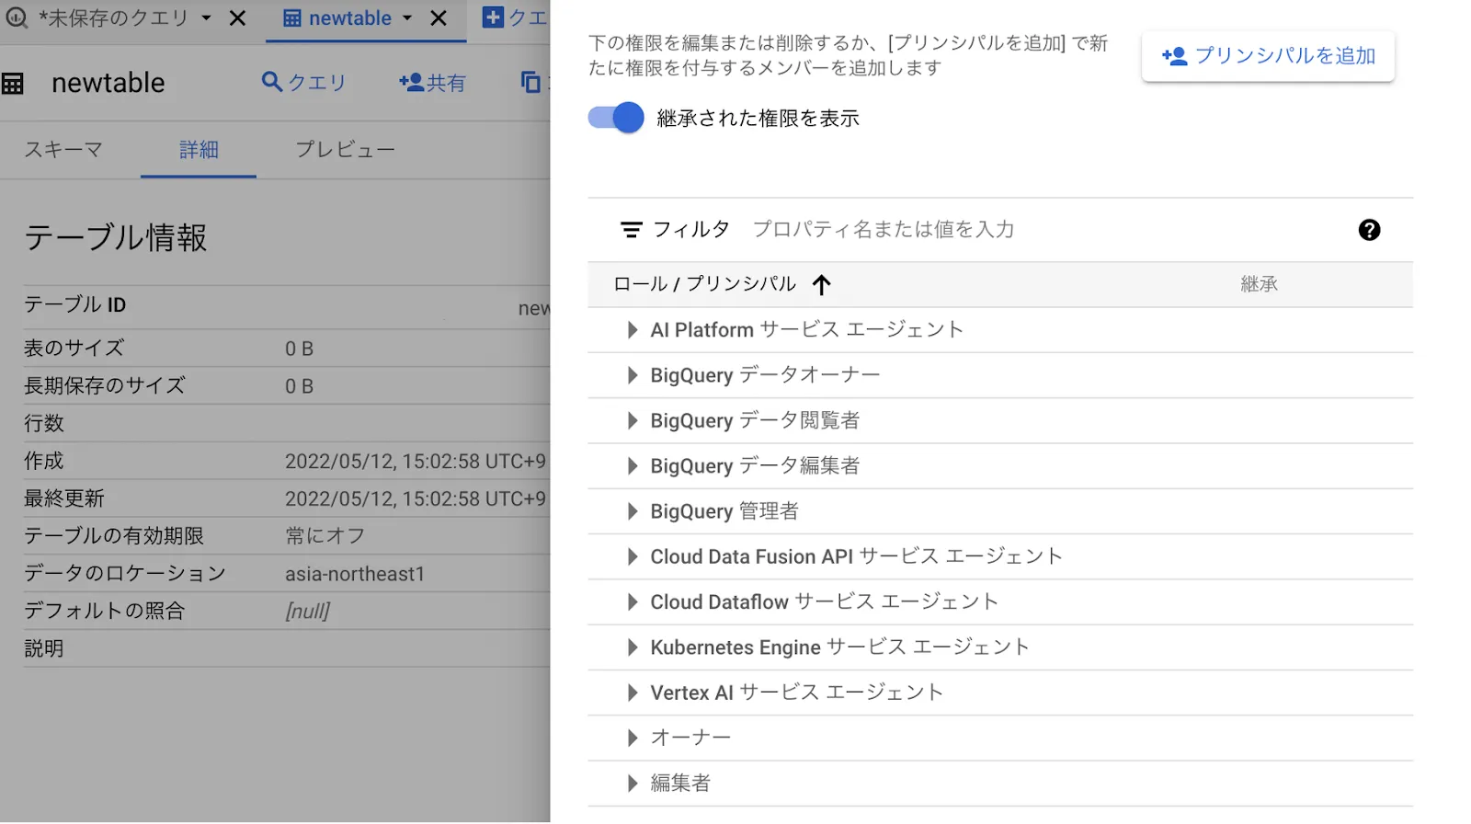Click the table grid icon beside newtable
This screenshot has width=1471, height=824.
tap(13, 84)
